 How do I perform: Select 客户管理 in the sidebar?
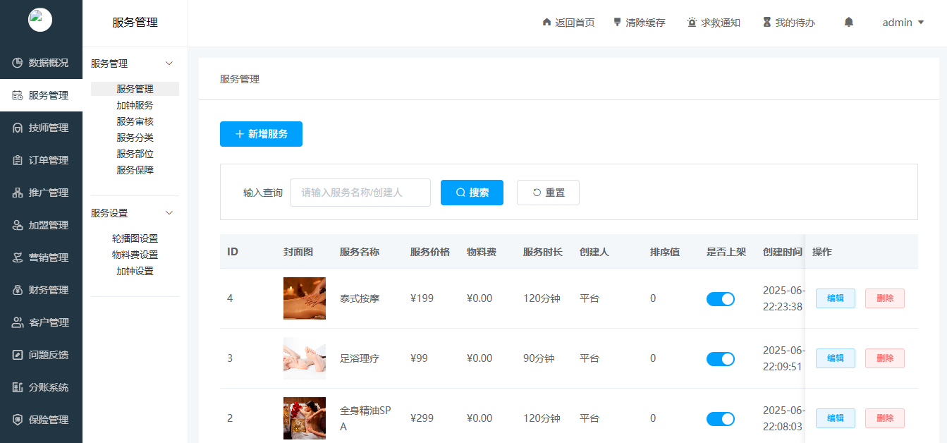coord(41,322)
